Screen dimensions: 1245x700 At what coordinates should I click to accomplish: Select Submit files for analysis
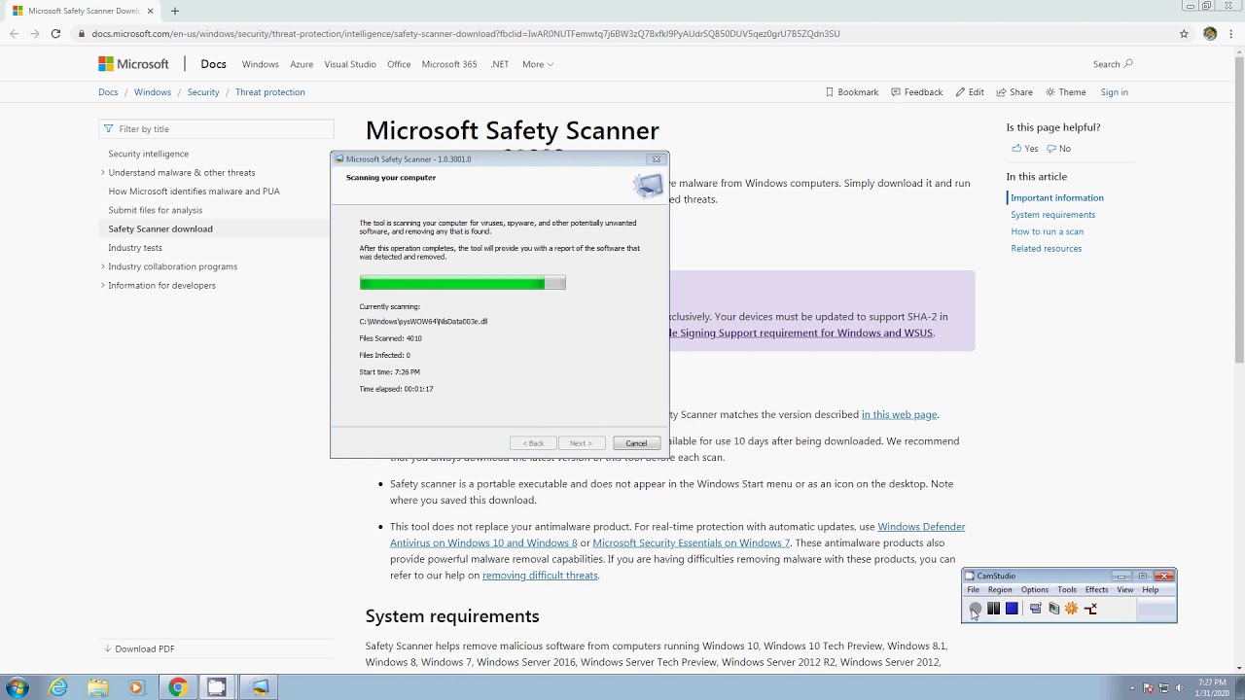tap(156, 210)
